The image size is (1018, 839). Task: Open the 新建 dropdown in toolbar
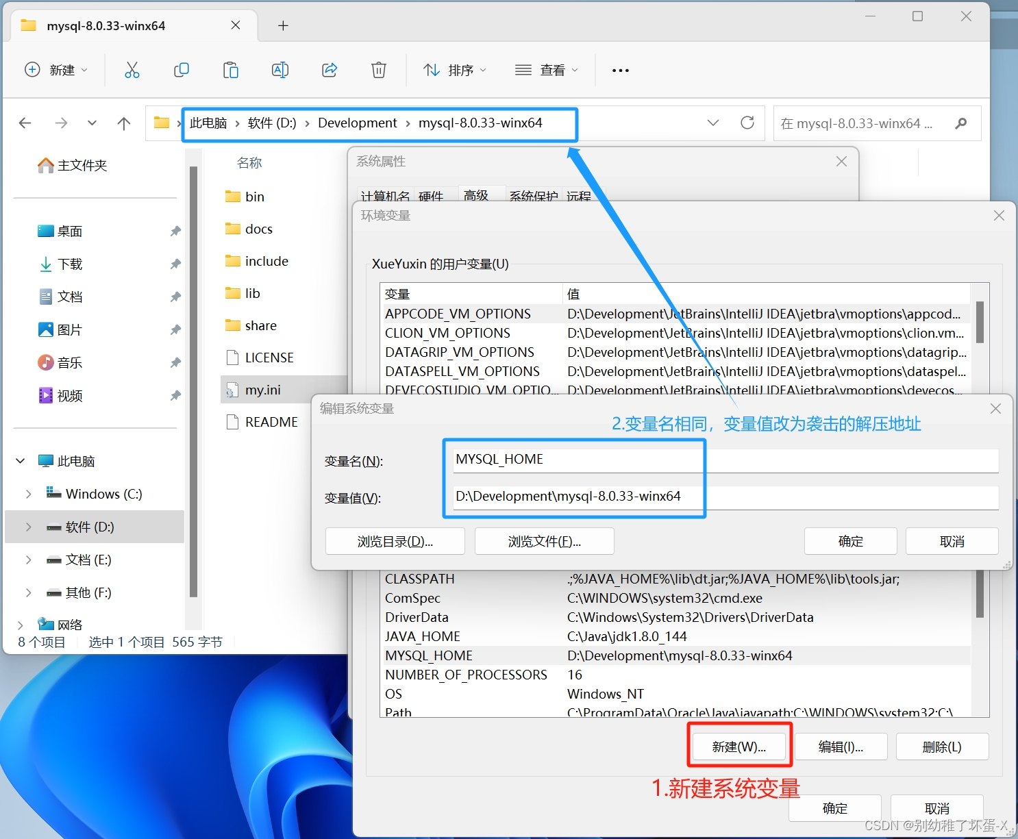56,70
